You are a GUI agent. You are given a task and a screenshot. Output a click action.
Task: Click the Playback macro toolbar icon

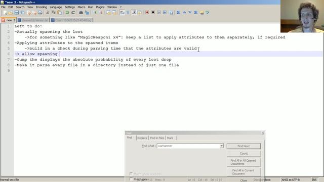(x=158, y=13)
